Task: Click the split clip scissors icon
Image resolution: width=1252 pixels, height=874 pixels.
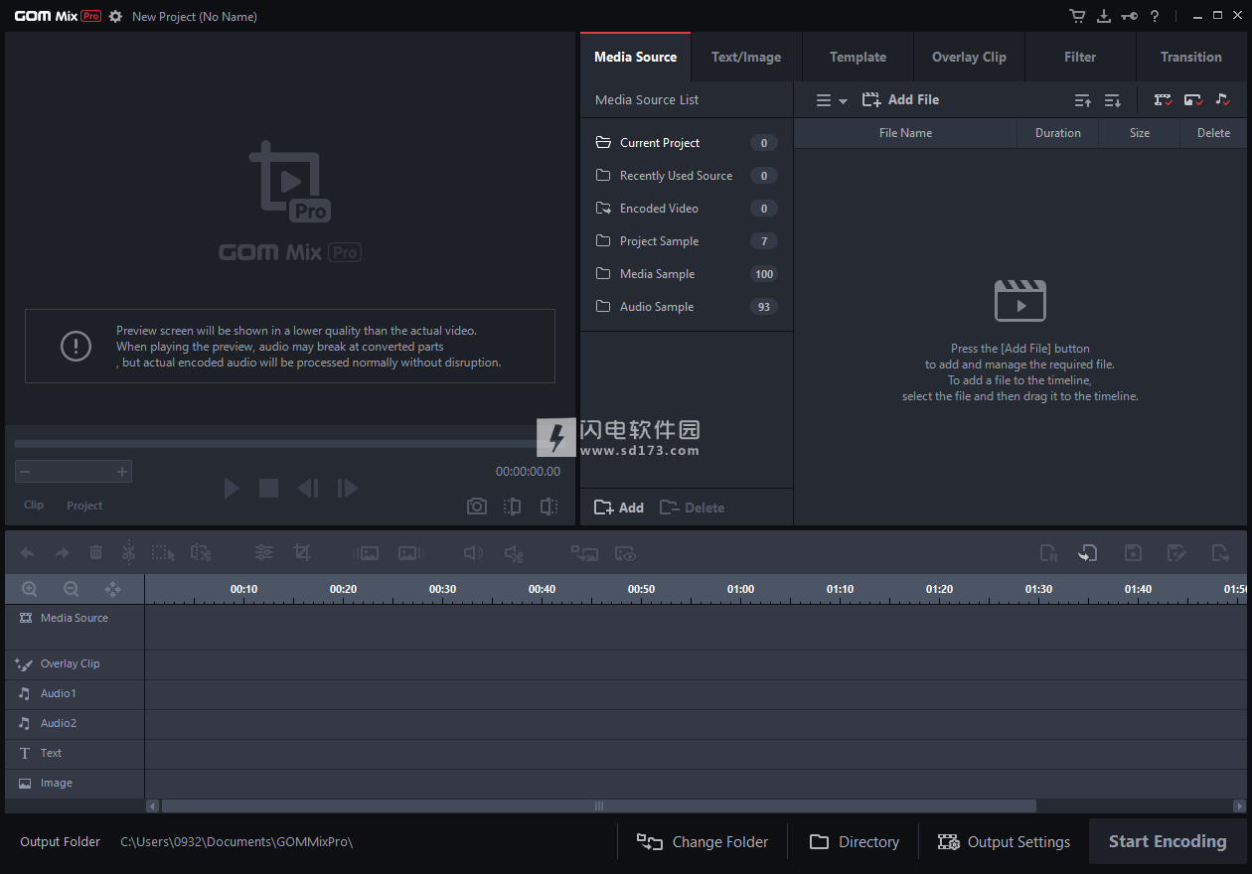Action: pos(128,553)
